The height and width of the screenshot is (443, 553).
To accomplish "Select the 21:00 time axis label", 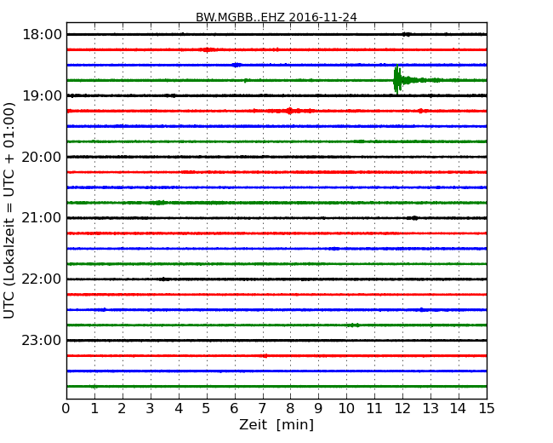I will click(42, 218).
